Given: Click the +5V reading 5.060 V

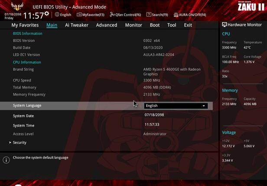Looking at the screenshot, I should (249, 146).
